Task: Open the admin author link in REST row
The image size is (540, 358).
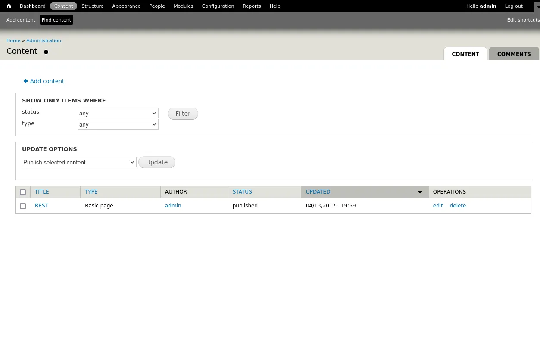Action: click(x=173, y=206)
